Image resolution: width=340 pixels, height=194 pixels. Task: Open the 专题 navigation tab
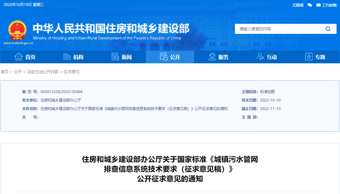(x=315, y=57)
